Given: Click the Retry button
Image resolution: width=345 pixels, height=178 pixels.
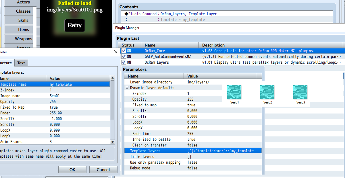Looking at the screenshot, I should [75, 25].
